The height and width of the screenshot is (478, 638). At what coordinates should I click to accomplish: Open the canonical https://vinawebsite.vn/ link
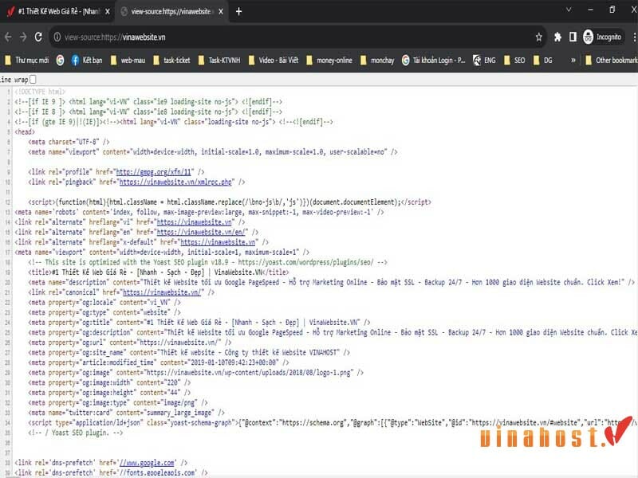[x=162, y=292]
